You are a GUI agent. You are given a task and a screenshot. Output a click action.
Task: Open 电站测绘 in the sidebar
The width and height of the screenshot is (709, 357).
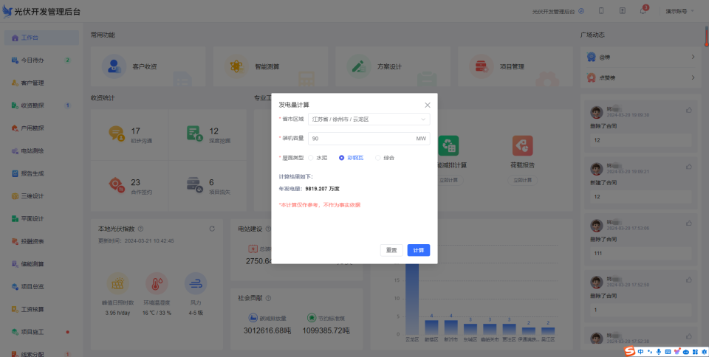pyautogui.click(x=41, y=150)
